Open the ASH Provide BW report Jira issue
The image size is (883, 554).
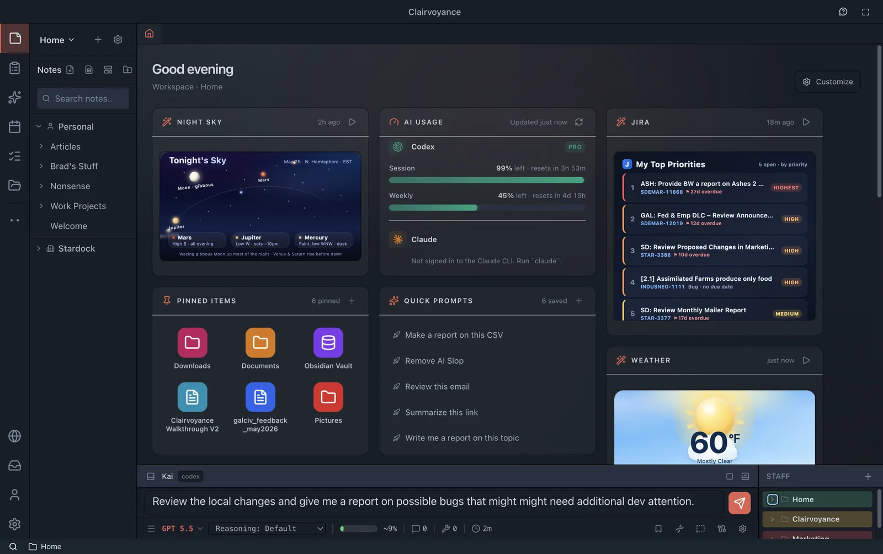click(715, 188)
